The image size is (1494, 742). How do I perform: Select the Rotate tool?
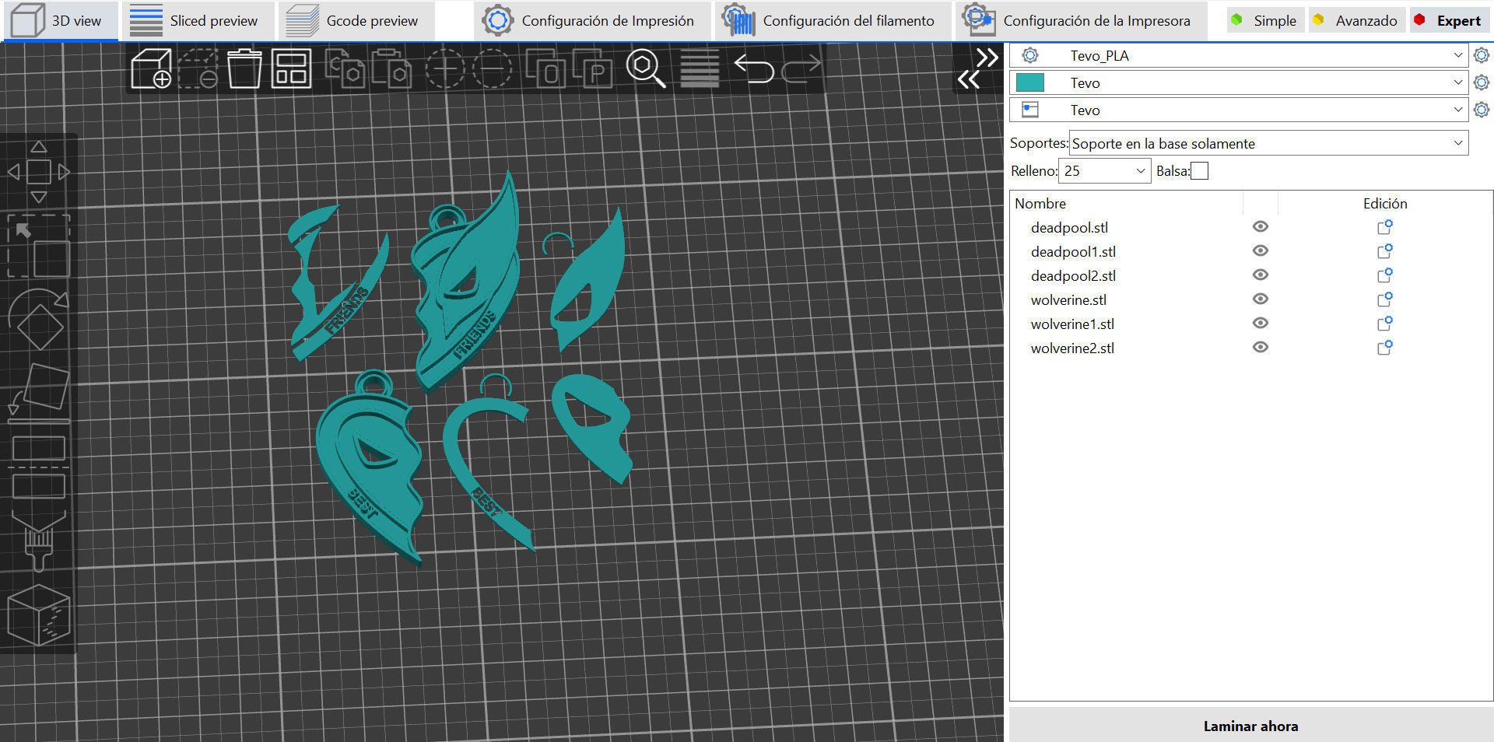(x=38, y=320)
